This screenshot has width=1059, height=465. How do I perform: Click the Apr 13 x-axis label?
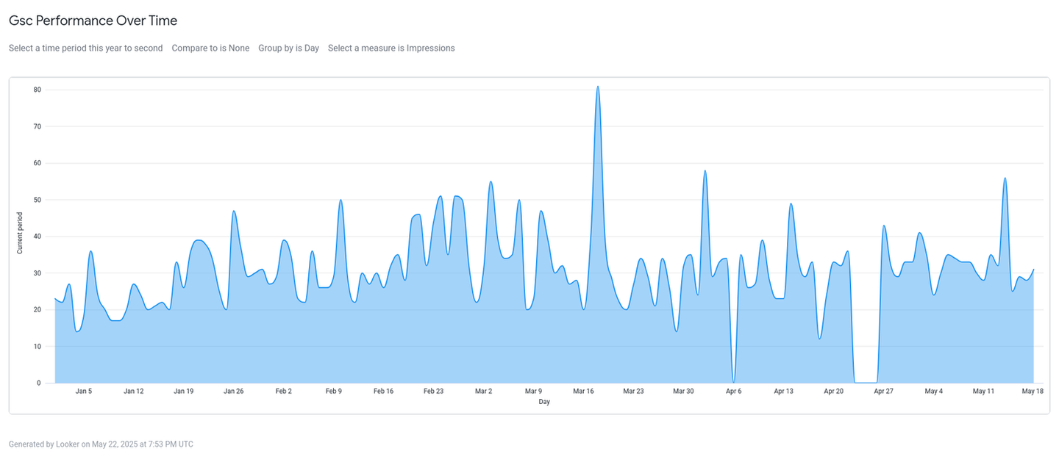(x=784, y=392)
